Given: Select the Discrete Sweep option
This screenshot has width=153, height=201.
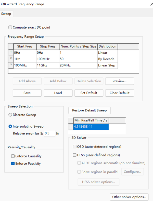Looking at the screenshot, I should pos(10,115).
